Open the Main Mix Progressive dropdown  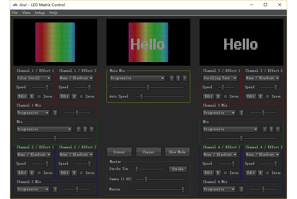(x=137, y=78)
